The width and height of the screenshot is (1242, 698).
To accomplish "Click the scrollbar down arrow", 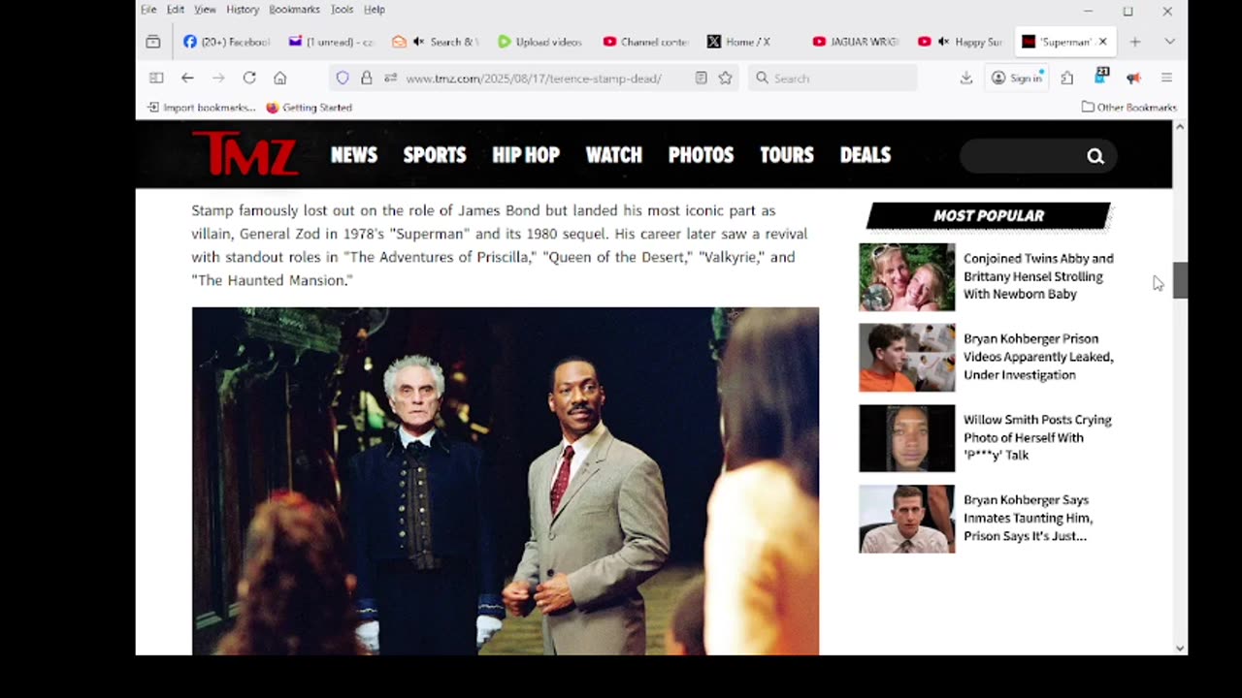I will 1180,648.
